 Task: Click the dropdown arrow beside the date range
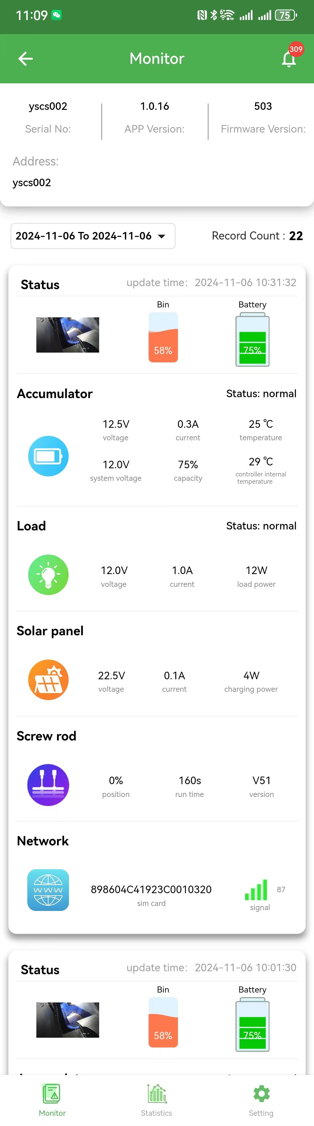tap(162, 237)
